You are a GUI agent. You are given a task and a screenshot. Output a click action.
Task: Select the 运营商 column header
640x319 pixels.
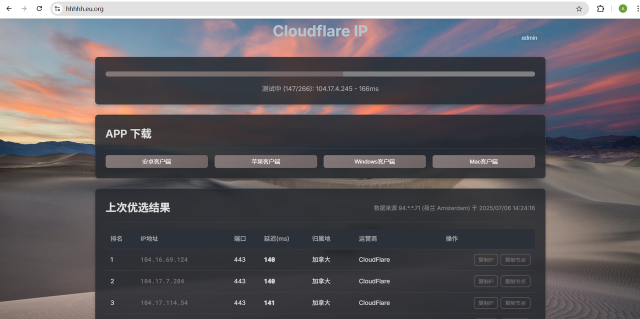368,239
